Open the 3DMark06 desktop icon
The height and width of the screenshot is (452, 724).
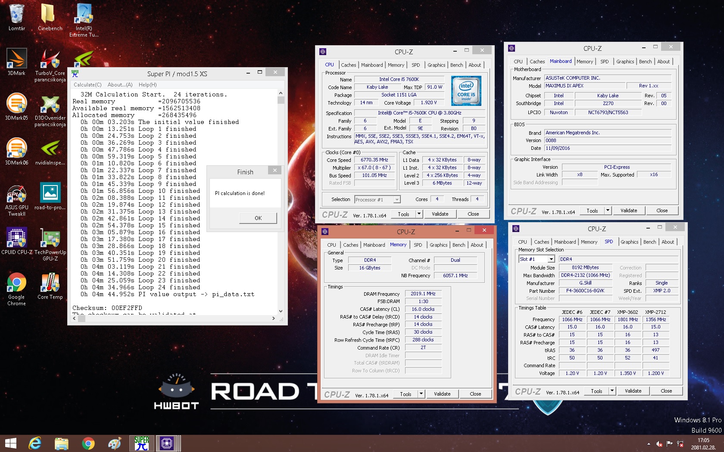(16, 152)
